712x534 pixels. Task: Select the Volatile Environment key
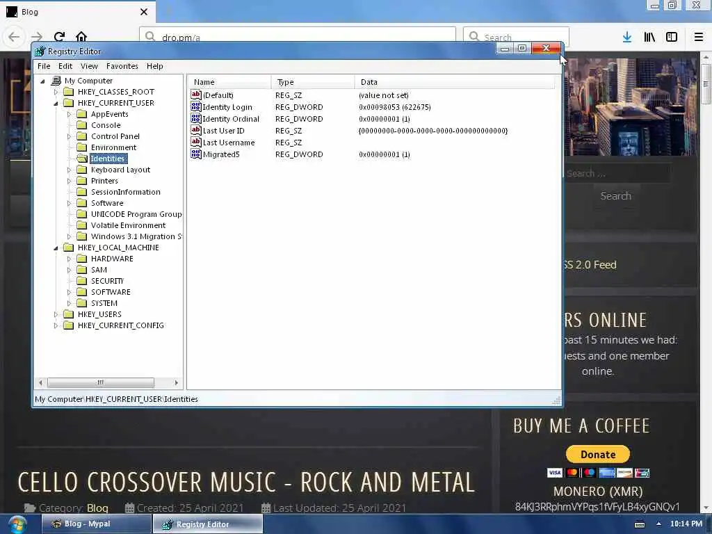tap(129, 225)
